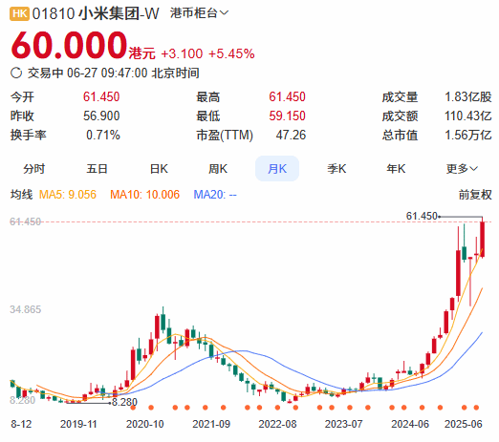Image resolution: width=499 pixels, height=442 pixels.
Task: Click the 2022-08 date axis label
Action: tap(277, 424)
